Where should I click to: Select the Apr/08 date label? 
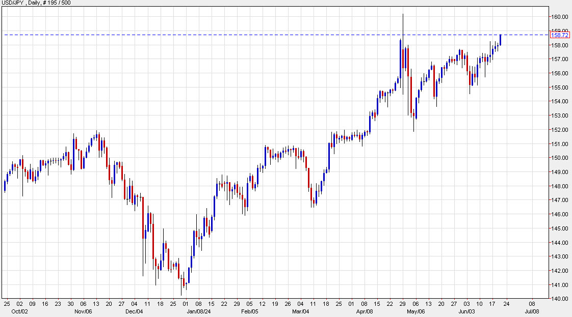click(x=366, y=312)
